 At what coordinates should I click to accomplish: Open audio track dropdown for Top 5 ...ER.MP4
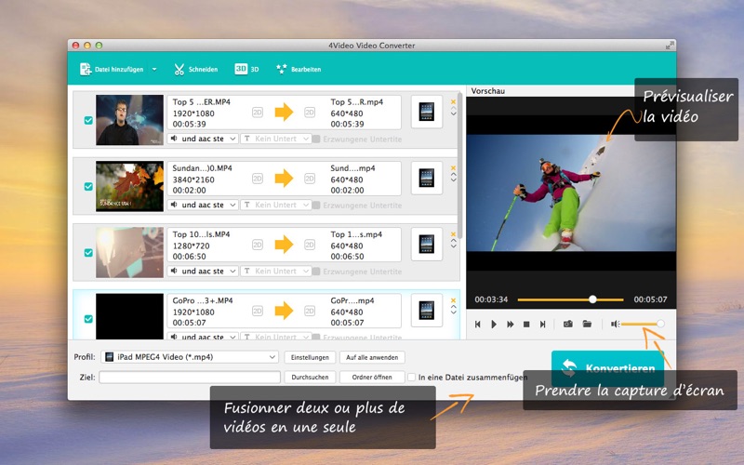pyautogui.click(x=203, y=139)
